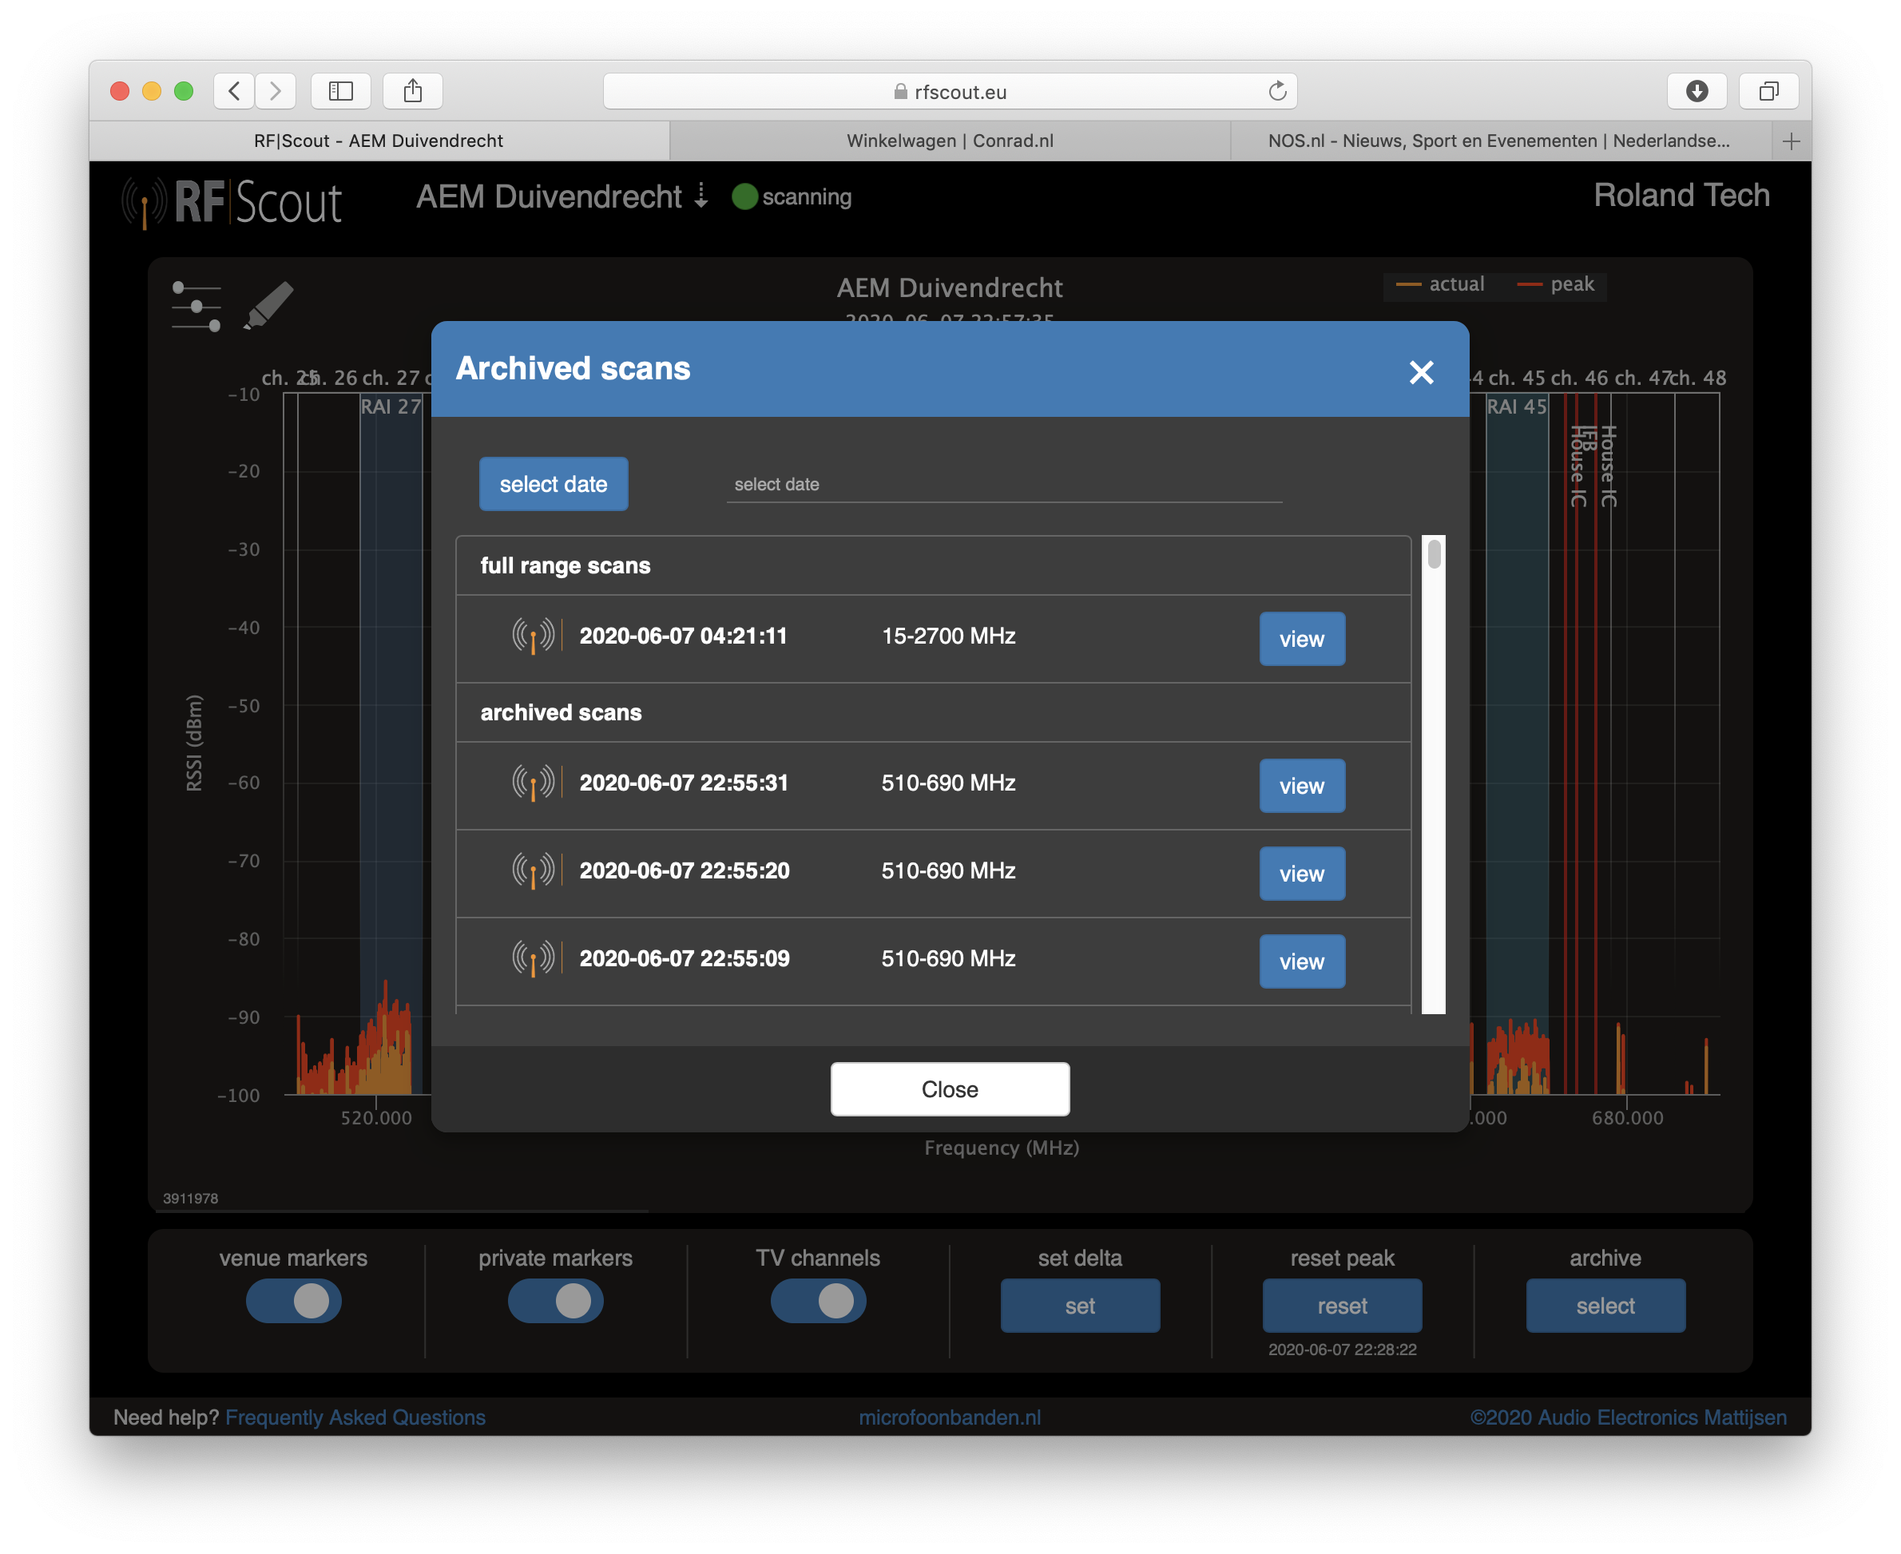Click the reset peak button
Image resolution: width=1901 pixels, height=1554 pixels.
1342,1306
